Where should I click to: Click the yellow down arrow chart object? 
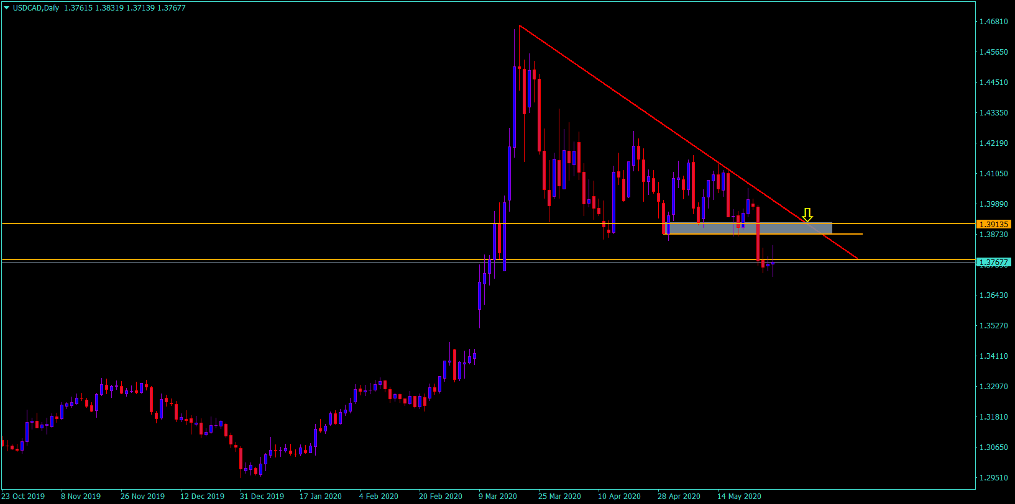coord(807,215)
